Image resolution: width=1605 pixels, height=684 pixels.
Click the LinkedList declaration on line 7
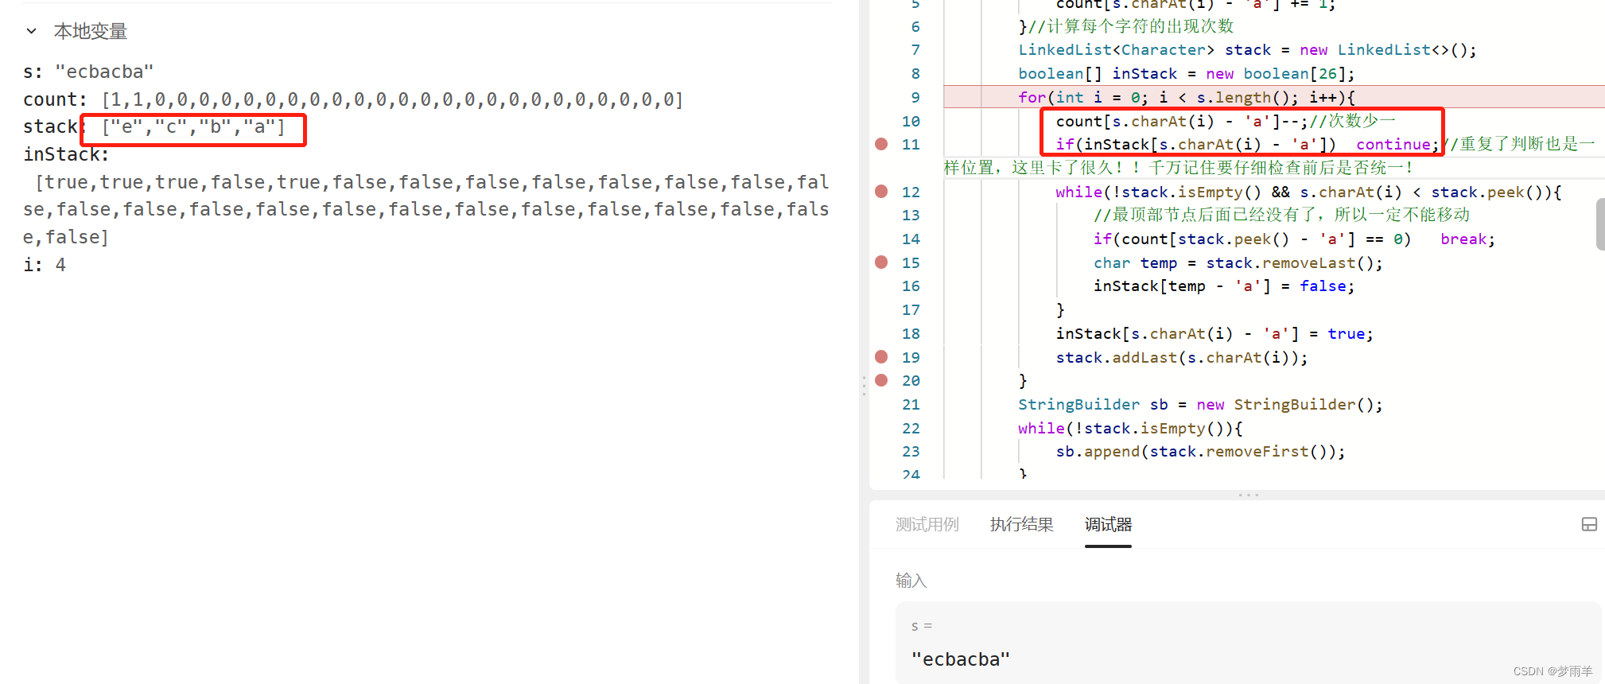pos(1247,49)
